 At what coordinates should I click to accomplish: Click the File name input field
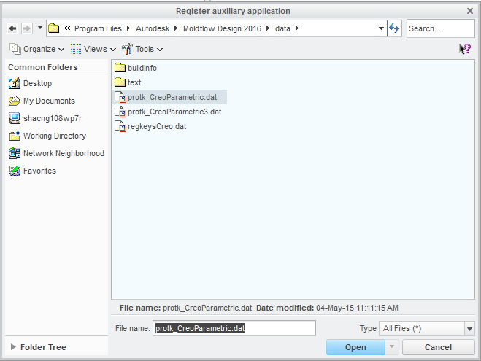(234, 328)
